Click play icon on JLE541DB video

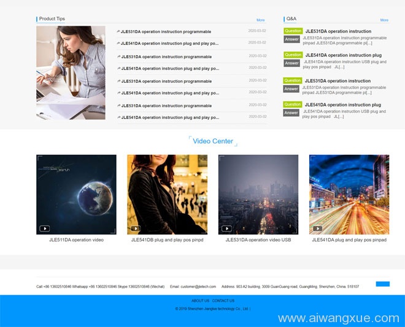click(136, 228)
